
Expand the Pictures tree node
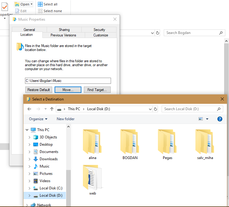29,174
